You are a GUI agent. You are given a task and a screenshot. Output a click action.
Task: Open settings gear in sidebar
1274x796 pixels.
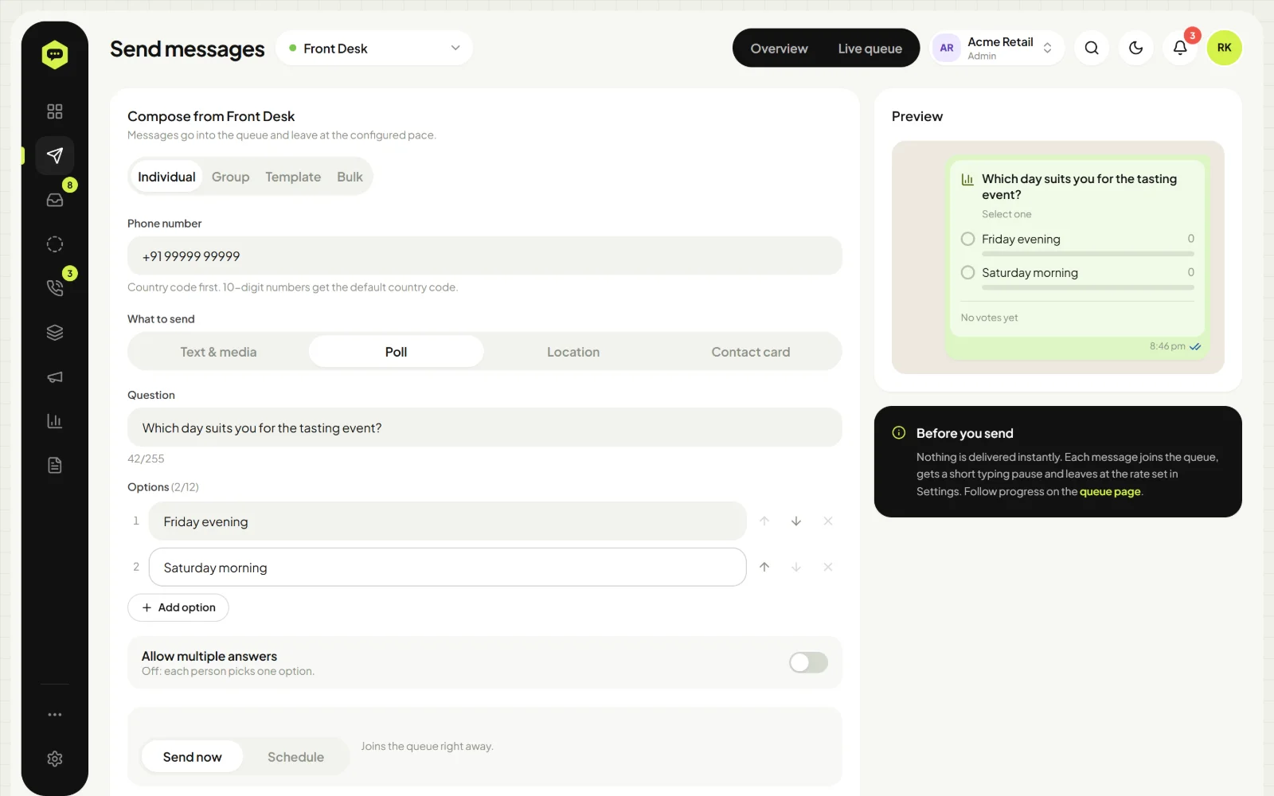point(54,759)
